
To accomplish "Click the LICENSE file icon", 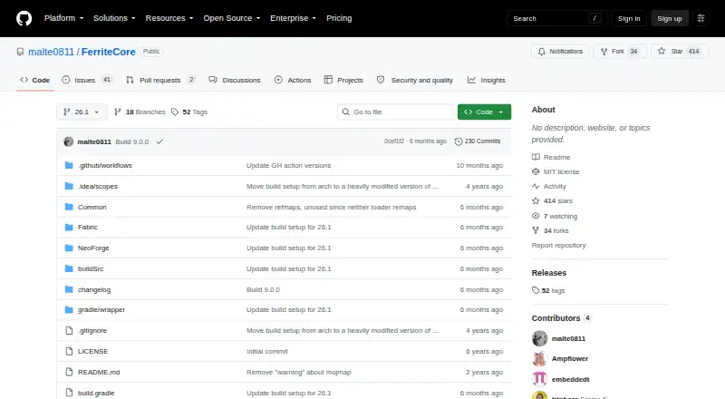I will [x=69, y=351].
